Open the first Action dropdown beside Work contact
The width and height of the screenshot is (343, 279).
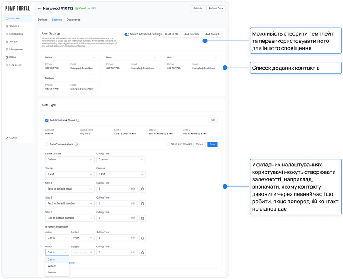[x=57, y=238]
